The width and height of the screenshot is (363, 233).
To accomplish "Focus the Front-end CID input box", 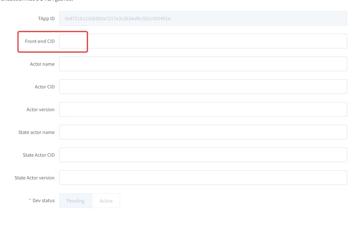I will (203, 41).
